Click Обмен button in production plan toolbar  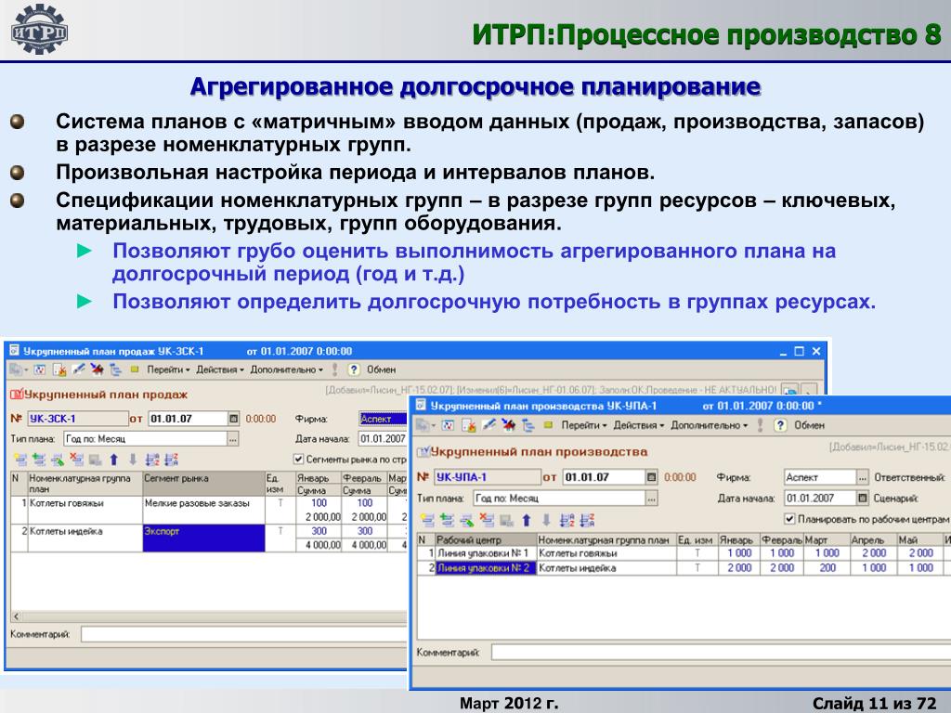(809, 425)
